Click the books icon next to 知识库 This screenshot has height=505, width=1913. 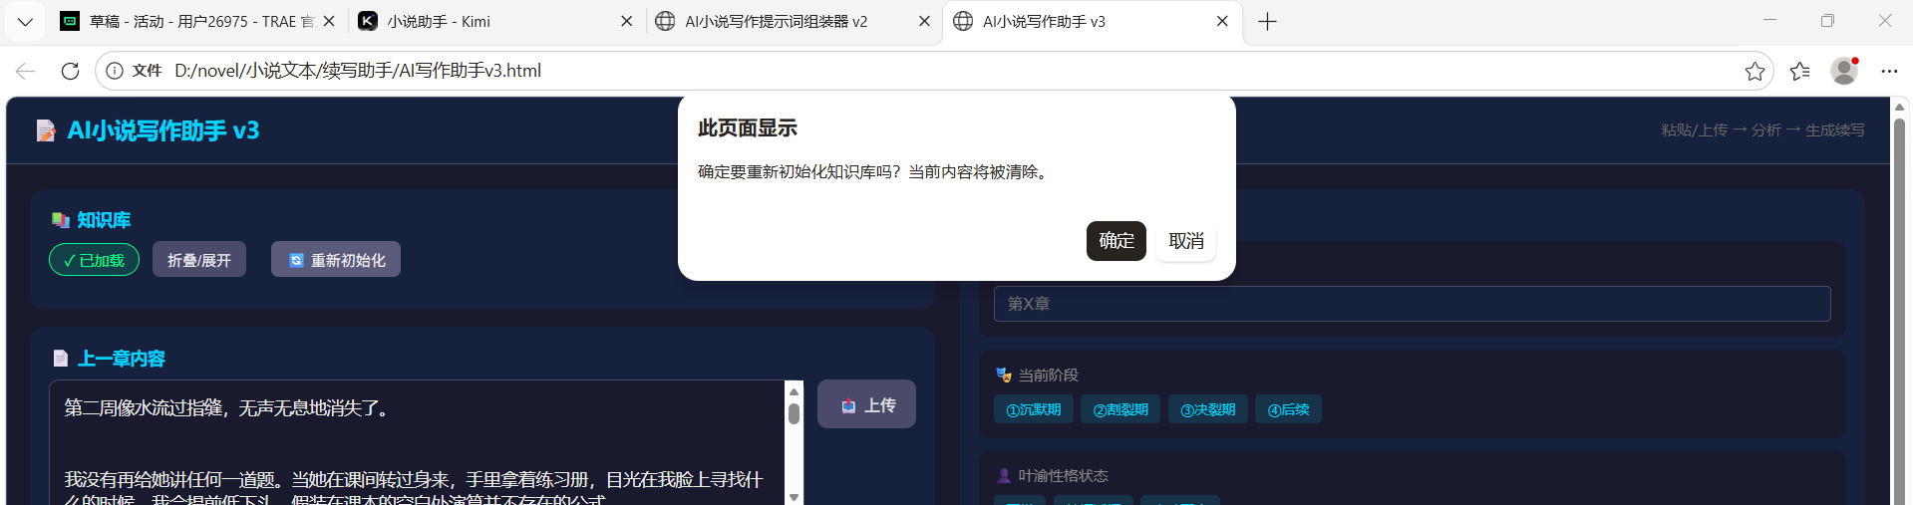pos(61,220)
